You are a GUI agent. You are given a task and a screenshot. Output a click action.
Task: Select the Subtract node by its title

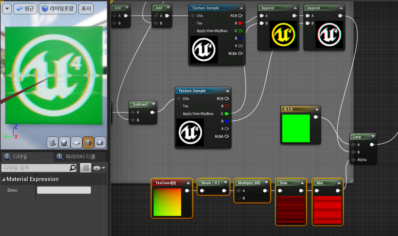coord(140,104)
